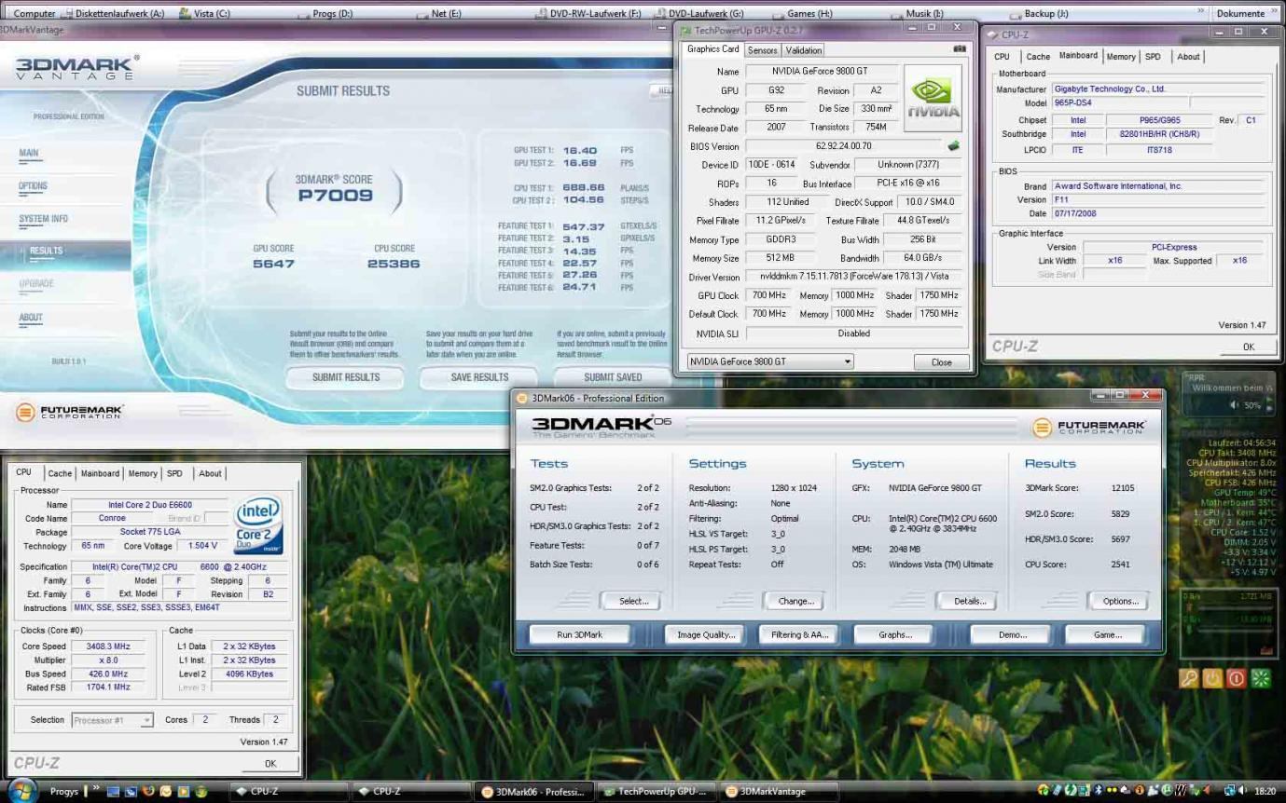This screenshot has height=803, width=1286.
Task: Click the taskbar clock showing 18:20
Action: tap(1265, 791)
